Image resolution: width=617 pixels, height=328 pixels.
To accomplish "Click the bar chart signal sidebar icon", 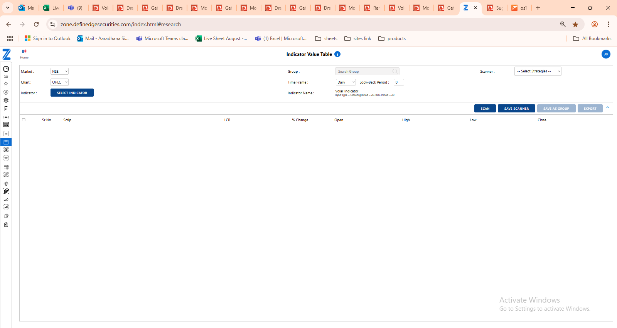I will [6, 207].
